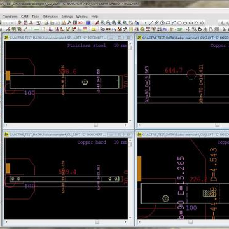Screen dimensions: 229x229
Task: Click the rotate arrow tool icon
Action: (200, 29)
